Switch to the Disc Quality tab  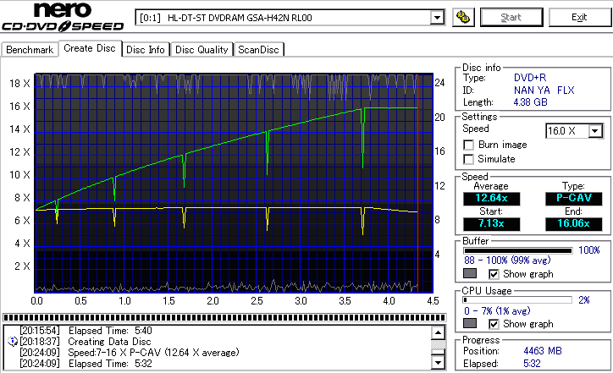(202, 50)
